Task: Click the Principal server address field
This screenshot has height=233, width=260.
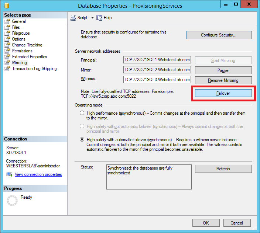Action: (x=157, y=60)
